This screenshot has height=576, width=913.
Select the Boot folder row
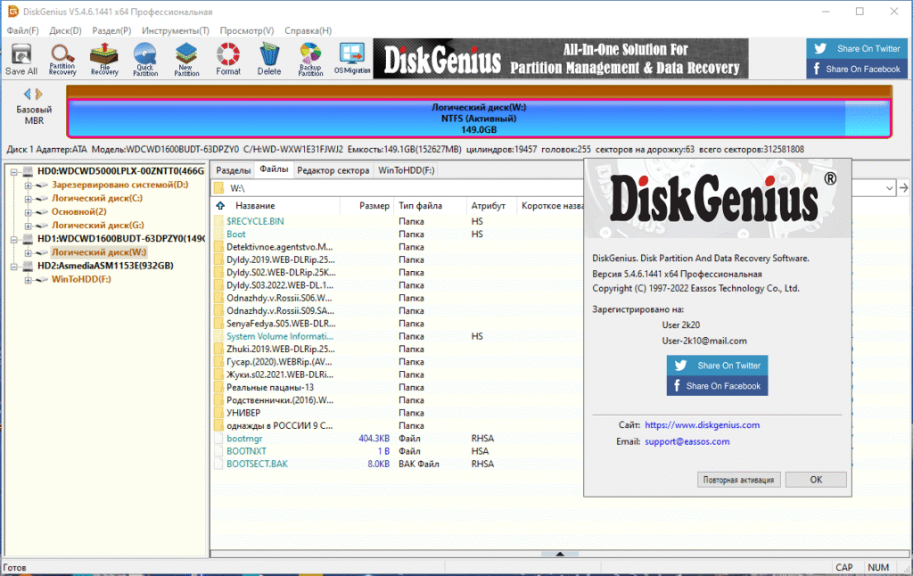(x=235, y=235)
